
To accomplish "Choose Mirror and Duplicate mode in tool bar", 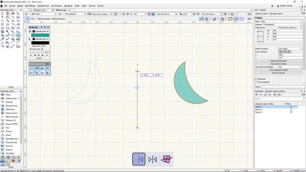I will click(x=33, y=19).
